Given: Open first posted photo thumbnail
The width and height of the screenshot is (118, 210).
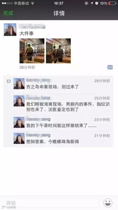Looking at the screenshot, I should coord(32,51).
